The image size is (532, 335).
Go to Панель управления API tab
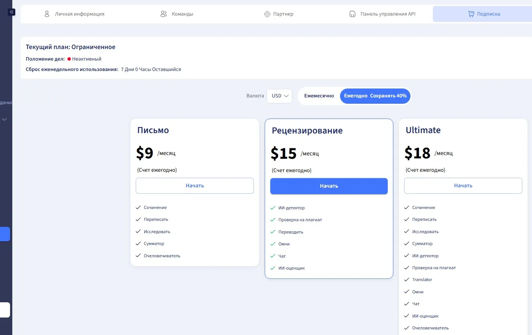[382, 14]
